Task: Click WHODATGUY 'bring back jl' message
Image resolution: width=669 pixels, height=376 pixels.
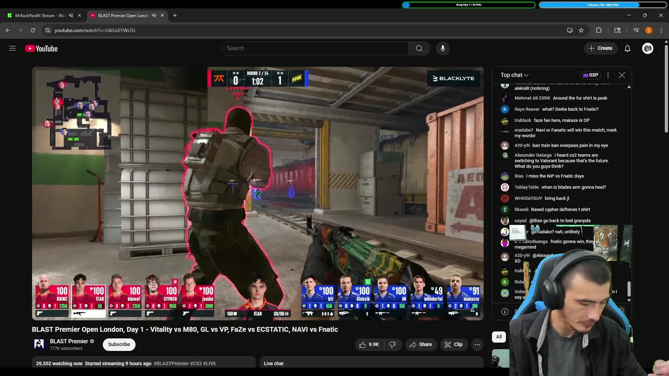Action: pos(557,198)
